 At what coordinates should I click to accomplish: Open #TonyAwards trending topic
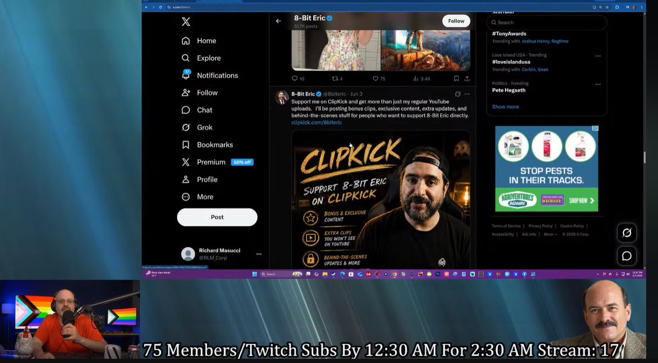(509, 34)
